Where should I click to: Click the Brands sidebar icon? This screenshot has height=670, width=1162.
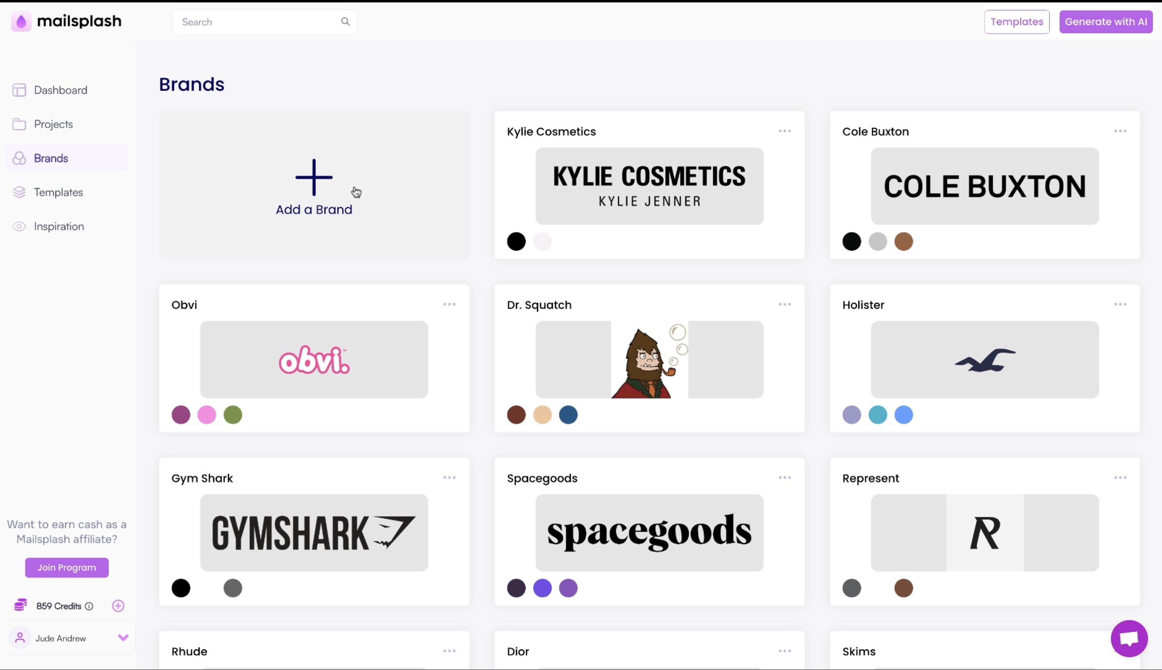click(x=19, y=158)
